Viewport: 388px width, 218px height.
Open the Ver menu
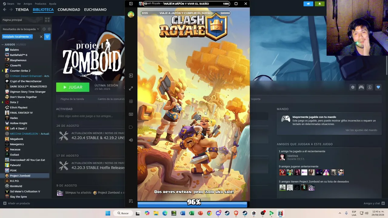tap(19, 4)
